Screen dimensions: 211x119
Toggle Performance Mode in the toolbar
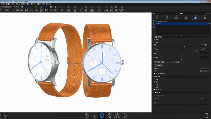tap(26, 8)
